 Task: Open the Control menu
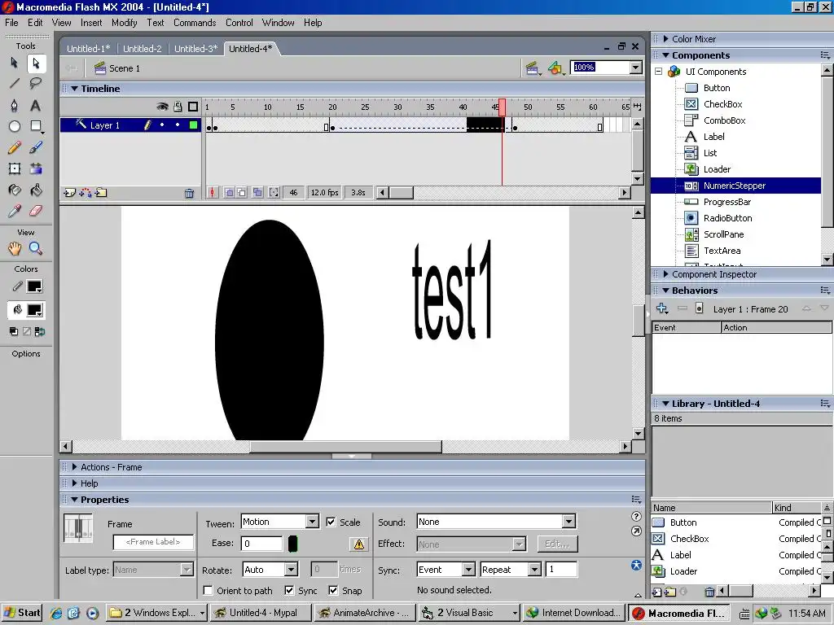[239, 23]
